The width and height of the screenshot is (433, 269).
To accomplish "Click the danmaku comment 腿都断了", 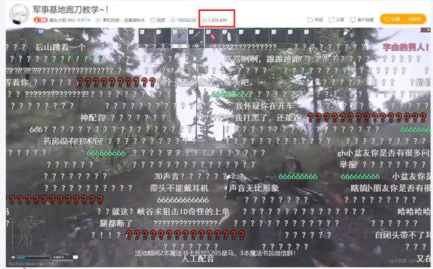I will pos(116,223).
